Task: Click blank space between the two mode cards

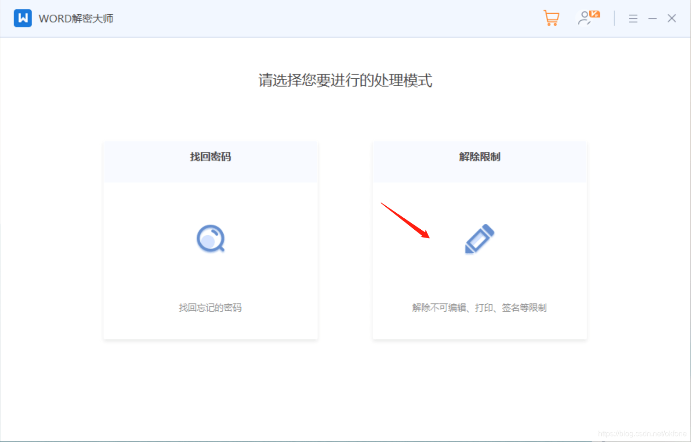Action: (x=345, y=239)
